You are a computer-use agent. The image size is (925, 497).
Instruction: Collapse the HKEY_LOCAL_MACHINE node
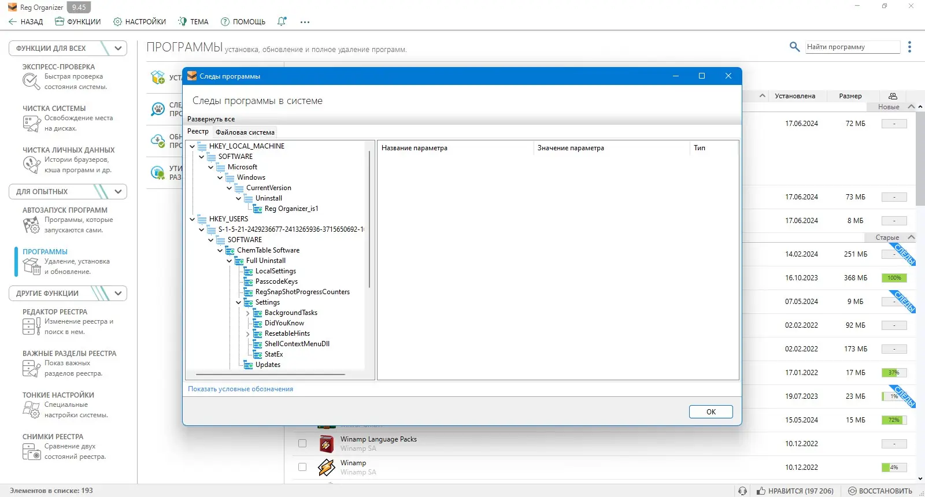pyautogui.click(x=193, y=146)
